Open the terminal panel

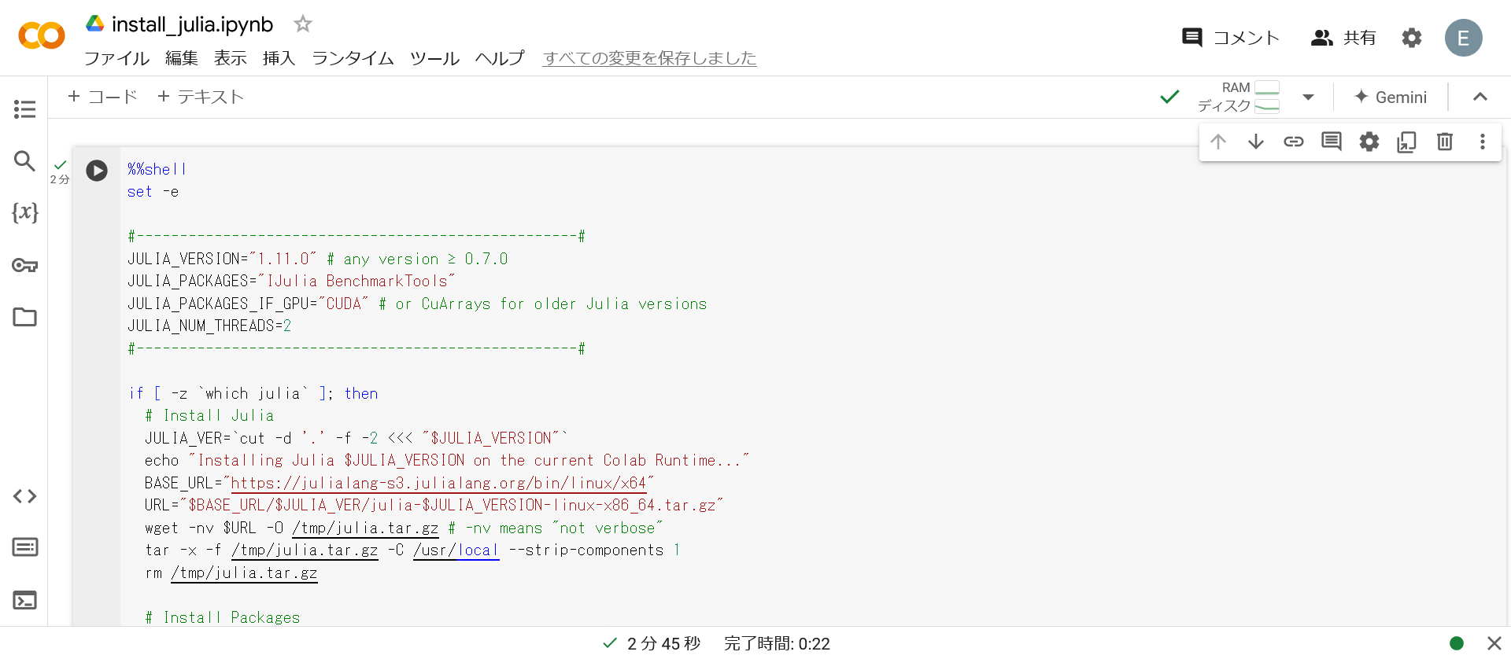point(24,601)
